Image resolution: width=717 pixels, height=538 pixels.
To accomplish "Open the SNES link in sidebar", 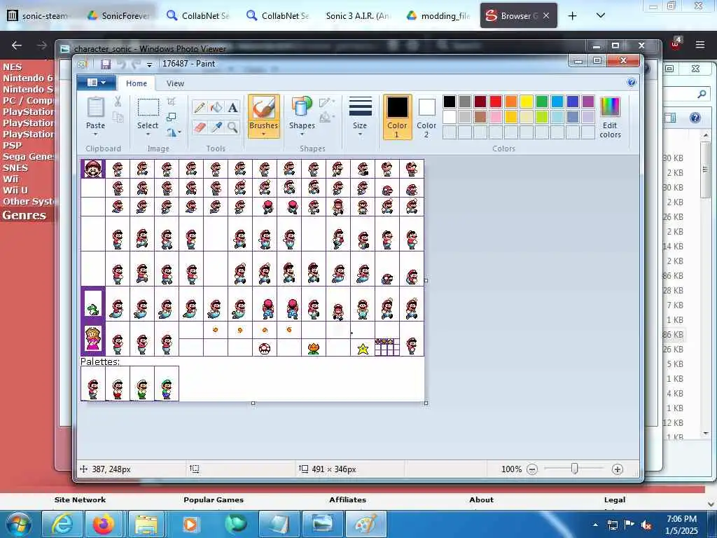I will click(x=15, y=167).
